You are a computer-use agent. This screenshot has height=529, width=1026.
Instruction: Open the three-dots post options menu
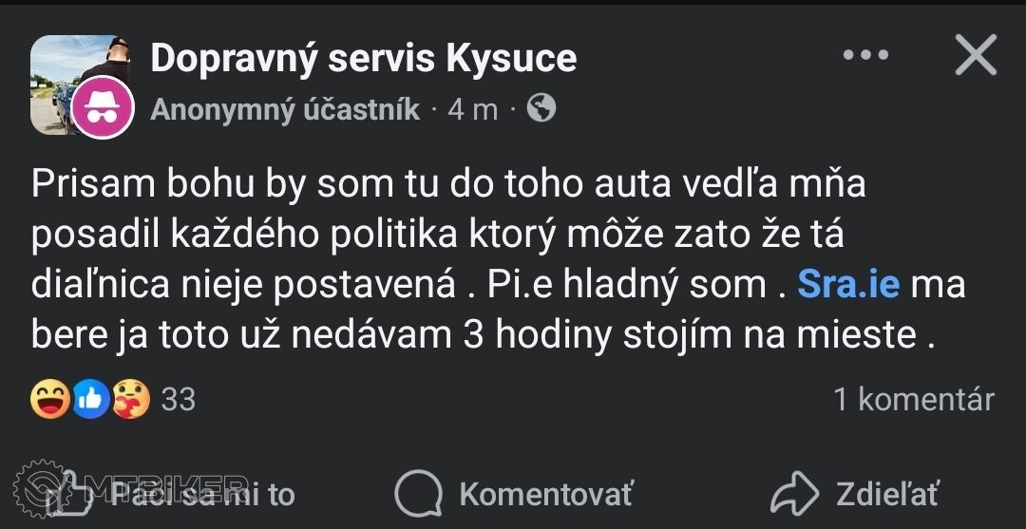[x=865, y=55]
